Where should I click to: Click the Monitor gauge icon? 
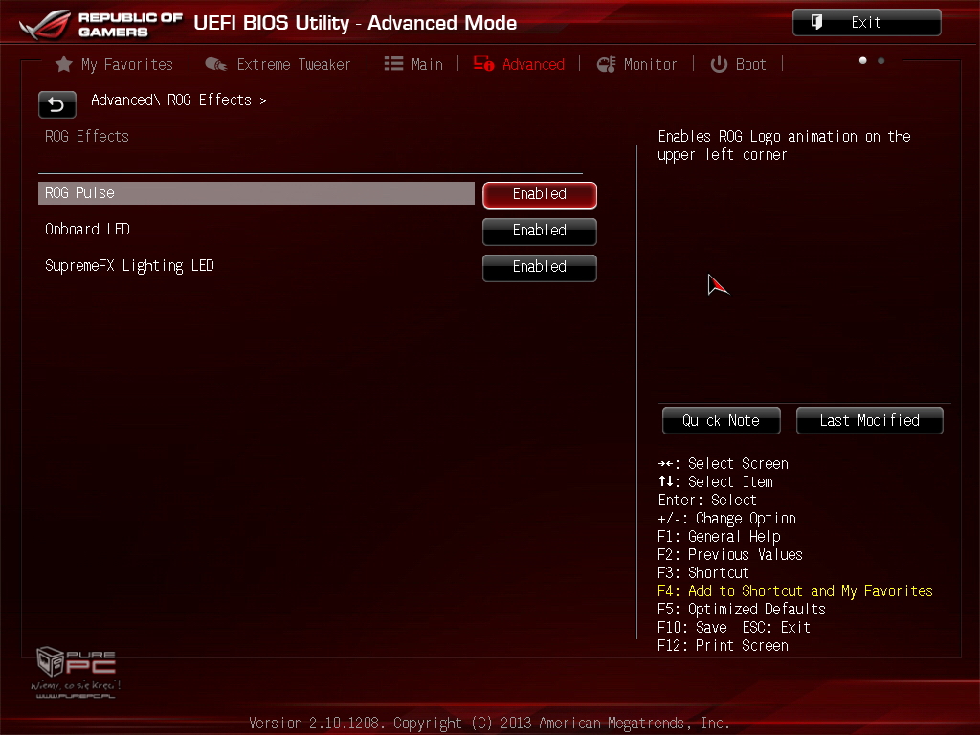coord(606,64)
